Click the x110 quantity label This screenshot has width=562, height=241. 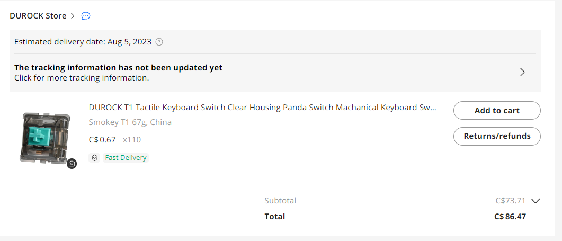coord(132,140)
